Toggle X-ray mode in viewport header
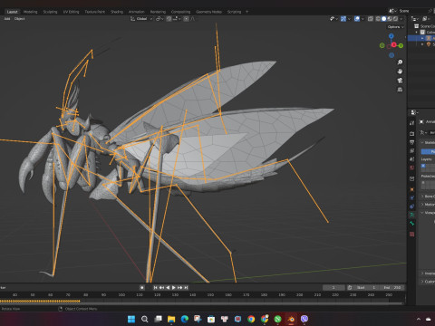Image resolution: width=435 pixels, height=326 pixels. 371,19
